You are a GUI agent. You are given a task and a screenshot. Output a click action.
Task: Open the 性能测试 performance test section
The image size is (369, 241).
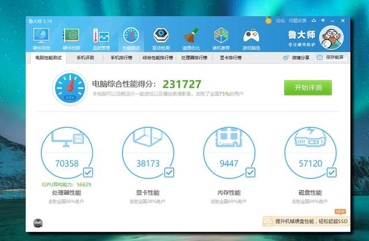coord(131,39)
